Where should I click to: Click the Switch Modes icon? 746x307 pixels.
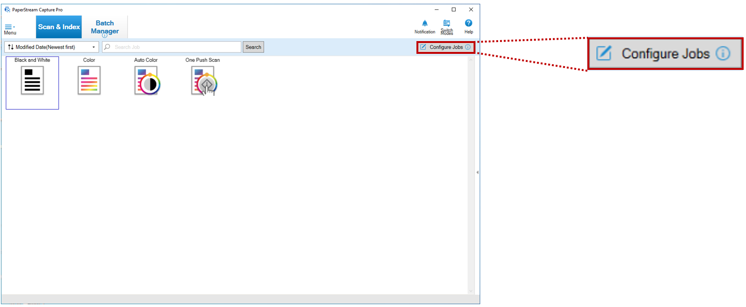pyautogui.click(x=447, y=23)
